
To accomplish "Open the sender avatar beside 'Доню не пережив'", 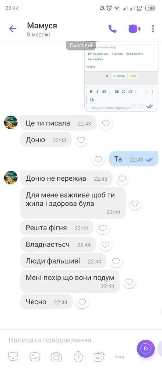I will 11,178.
